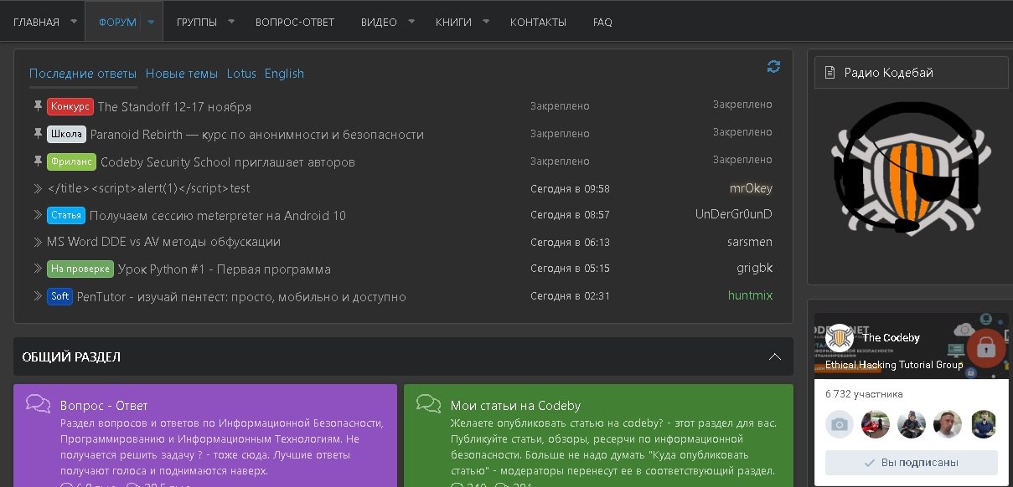Screen dimensions: 1013x487
Task: Switch to the Новые темы tab
Action: click(182, 74)
